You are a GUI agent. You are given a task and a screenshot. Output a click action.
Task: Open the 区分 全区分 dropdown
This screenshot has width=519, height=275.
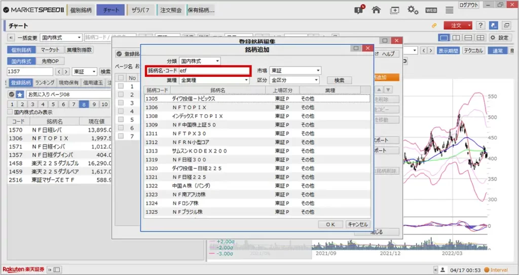[x=294, y=80]
